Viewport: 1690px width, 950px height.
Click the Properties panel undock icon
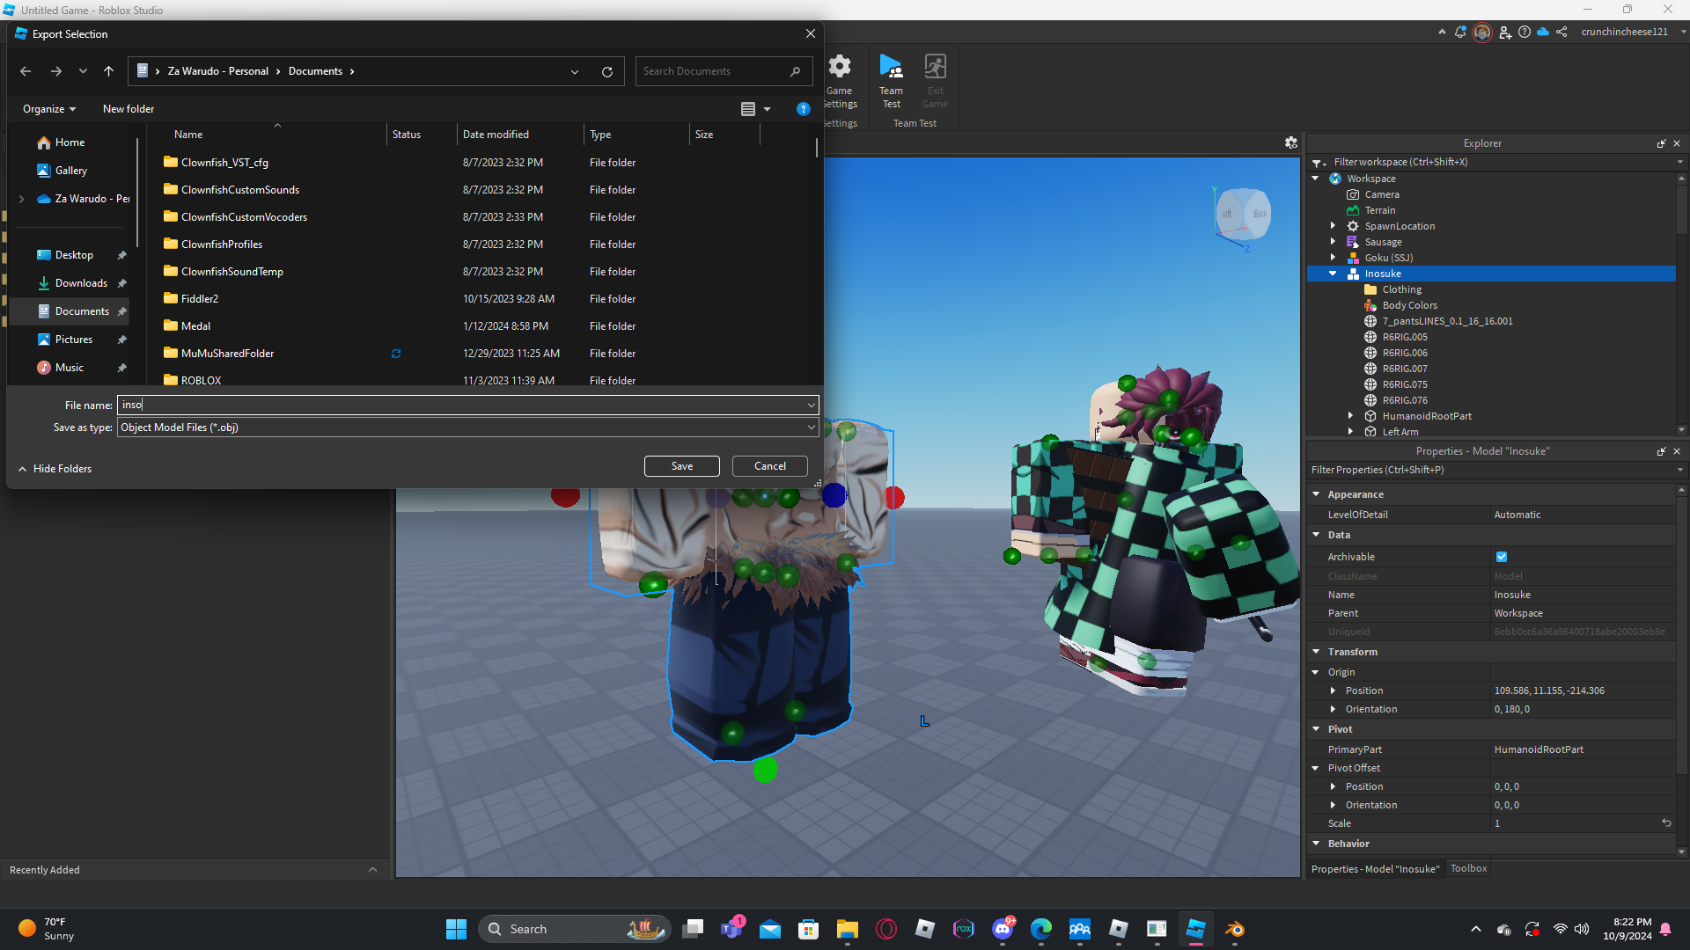1661,451
